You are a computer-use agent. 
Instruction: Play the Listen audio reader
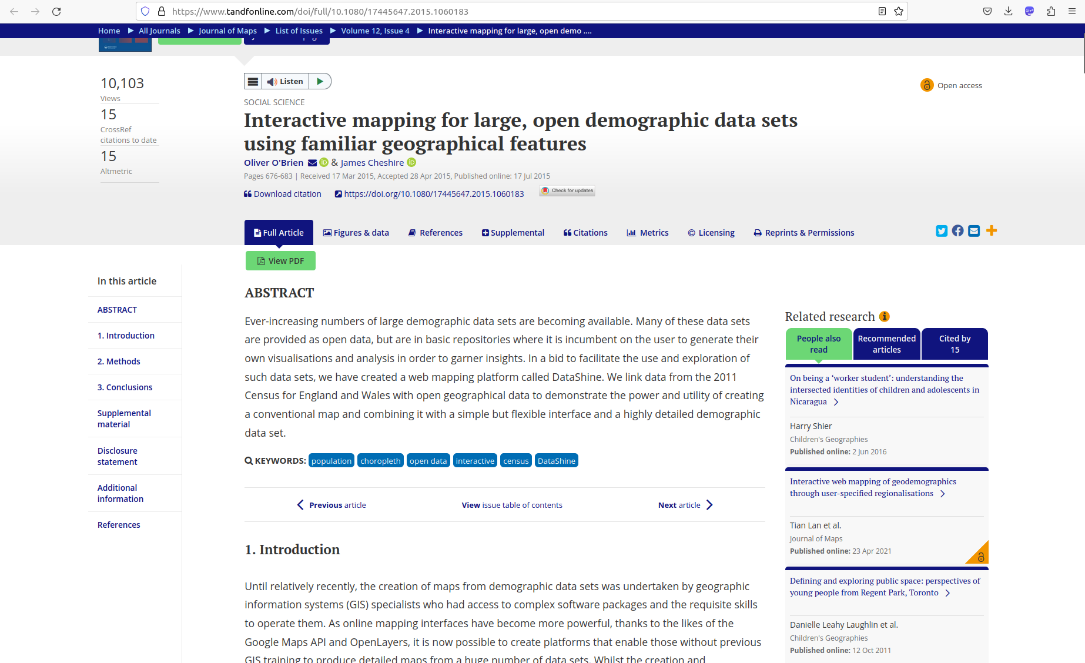pos(320,81)
